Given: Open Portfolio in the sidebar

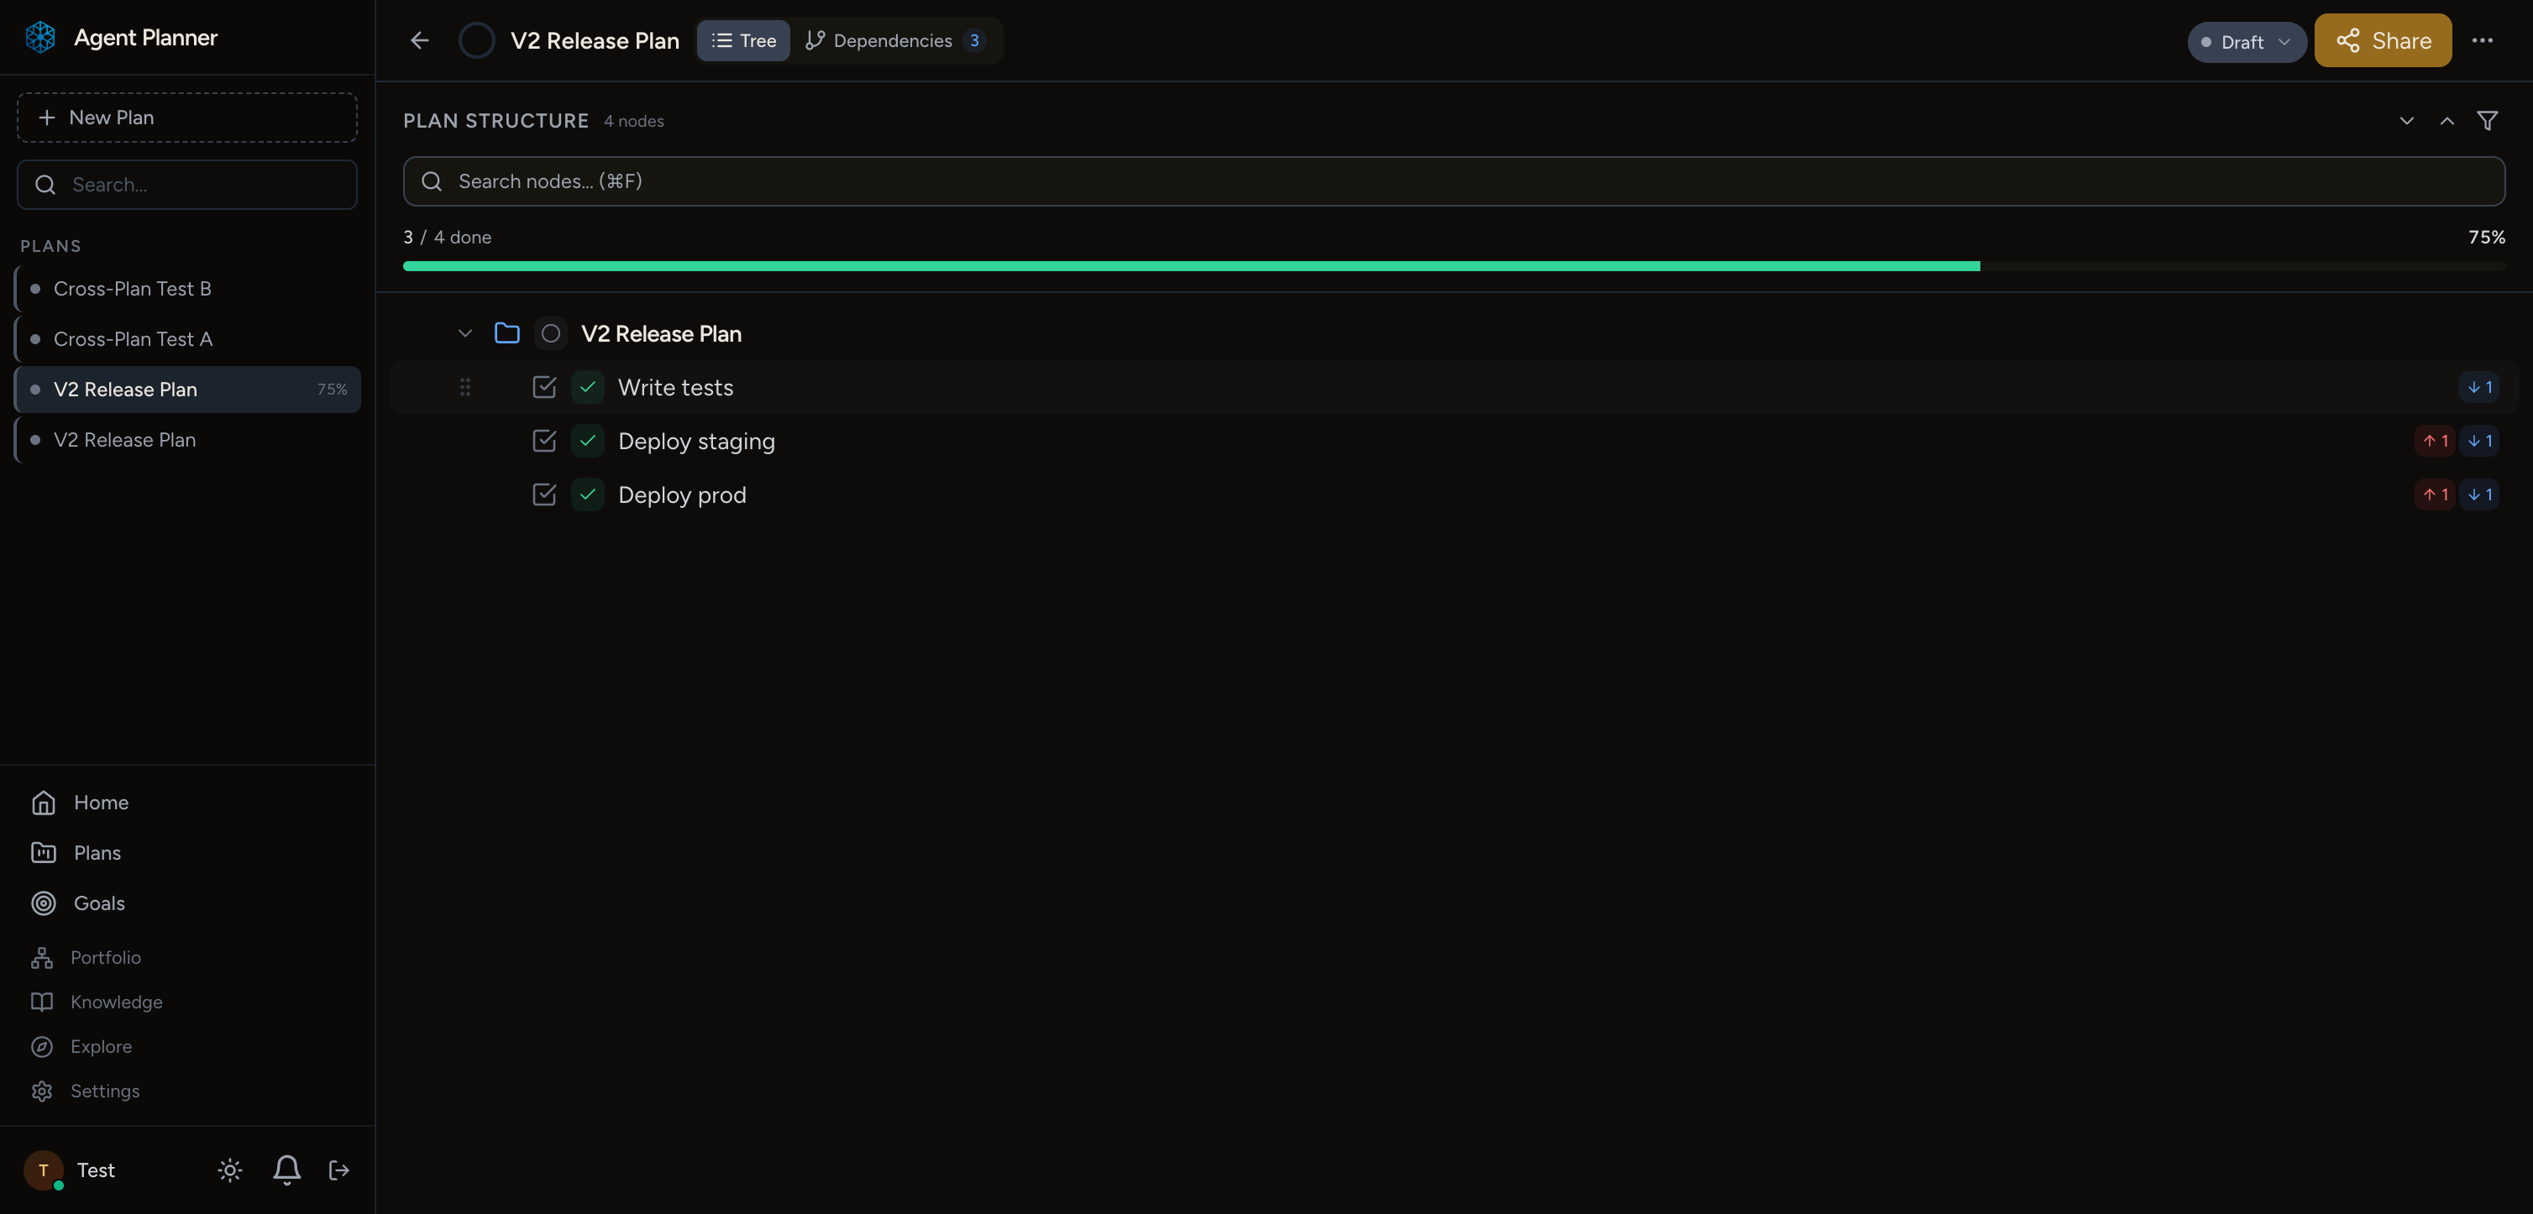Looking at the screenshot, I should [x=186, y=957].
